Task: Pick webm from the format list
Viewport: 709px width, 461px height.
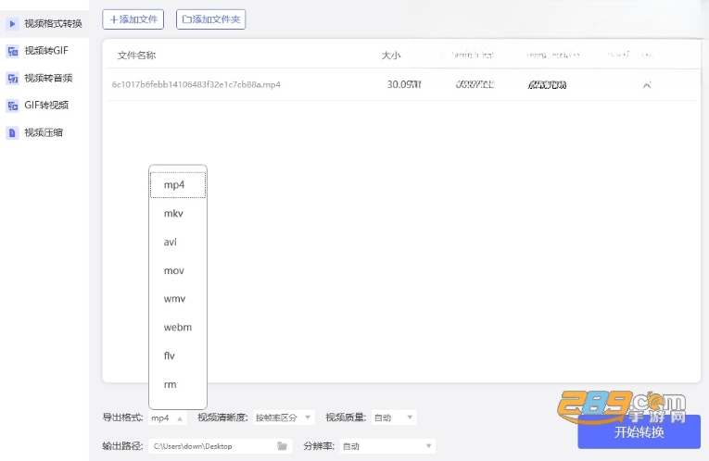Action: tap(178, 327)
